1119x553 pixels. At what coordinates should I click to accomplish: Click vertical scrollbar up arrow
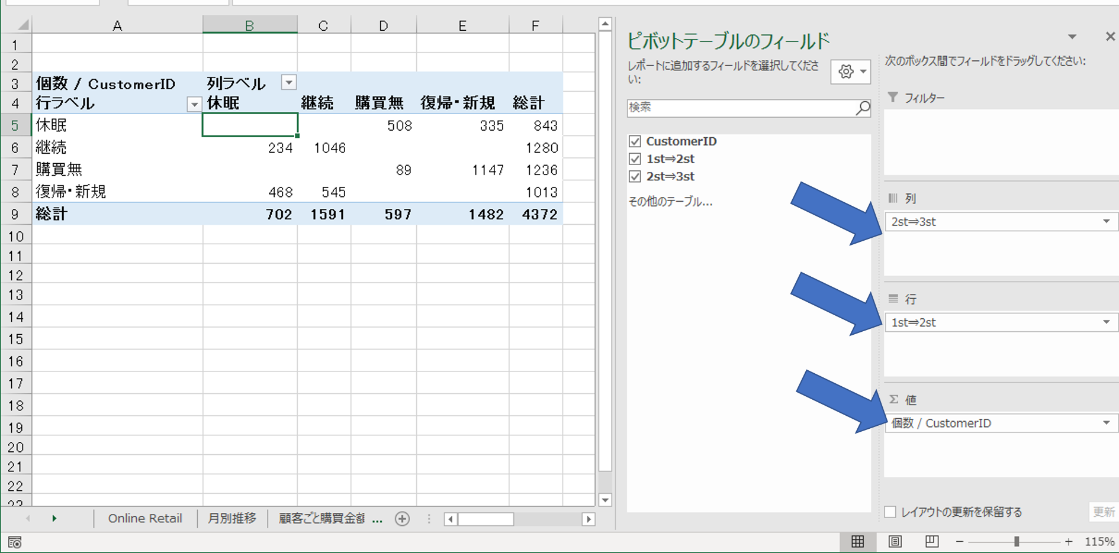click(x=604, y=24)
